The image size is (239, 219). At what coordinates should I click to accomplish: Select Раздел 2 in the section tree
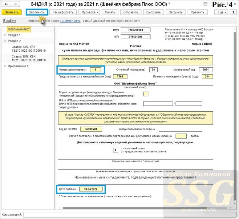pos(14,41)
